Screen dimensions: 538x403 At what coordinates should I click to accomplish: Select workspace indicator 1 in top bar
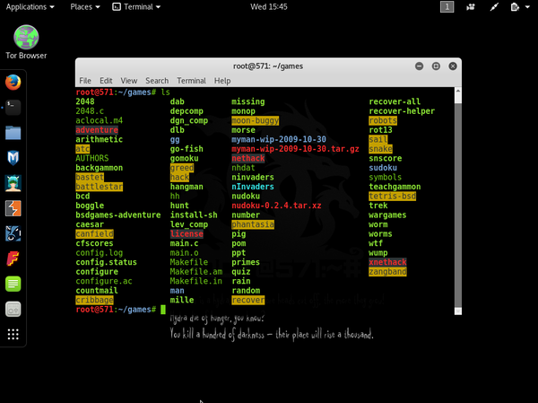[x=447, y=7]
